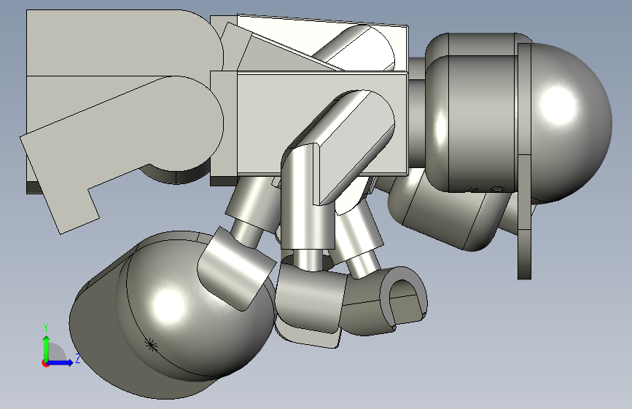Viewport: 632px width, 409px height.
Task: Select the black star point marker on lower sphere
Action: click(x=151, y=344)
